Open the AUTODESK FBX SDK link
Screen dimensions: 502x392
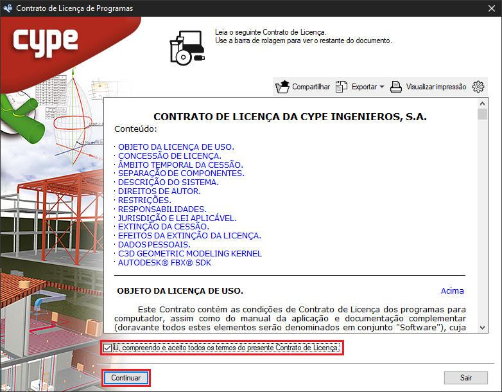click(x=164, y=262)
